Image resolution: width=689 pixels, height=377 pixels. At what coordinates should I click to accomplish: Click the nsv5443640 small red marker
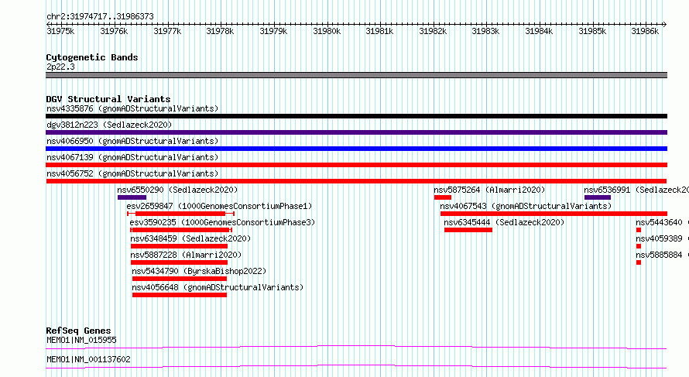[639, 230]
